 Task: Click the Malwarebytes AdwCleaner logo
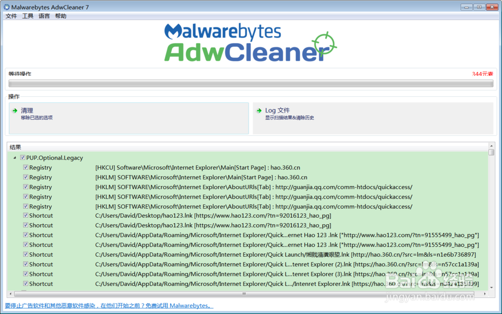point(250,43)
